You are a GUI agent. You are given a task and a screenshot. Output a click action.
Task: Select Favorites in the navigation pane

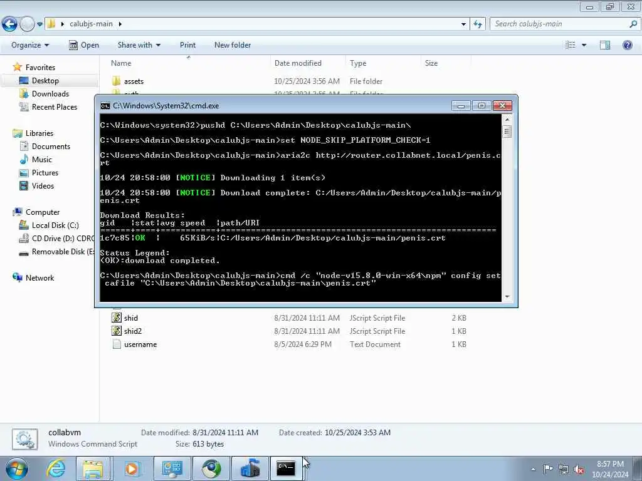[x=40, y=68]
